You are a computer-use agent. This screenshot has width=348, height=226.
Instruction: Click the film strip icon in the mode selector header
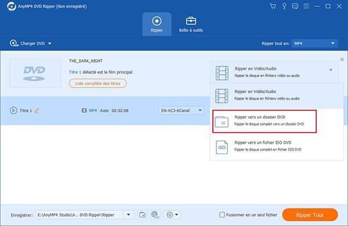222,73
